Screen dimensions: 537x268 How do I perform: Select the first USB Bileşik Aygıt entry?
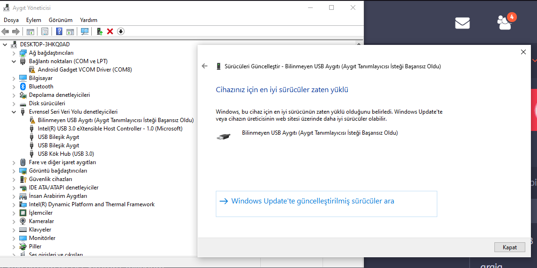pyautogui.click(x=59, y=137)
